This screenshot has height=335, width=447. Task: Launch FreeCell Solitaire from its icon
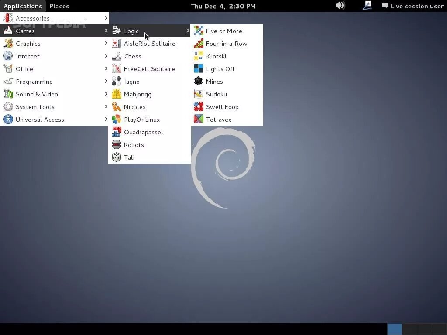[116, 68]
